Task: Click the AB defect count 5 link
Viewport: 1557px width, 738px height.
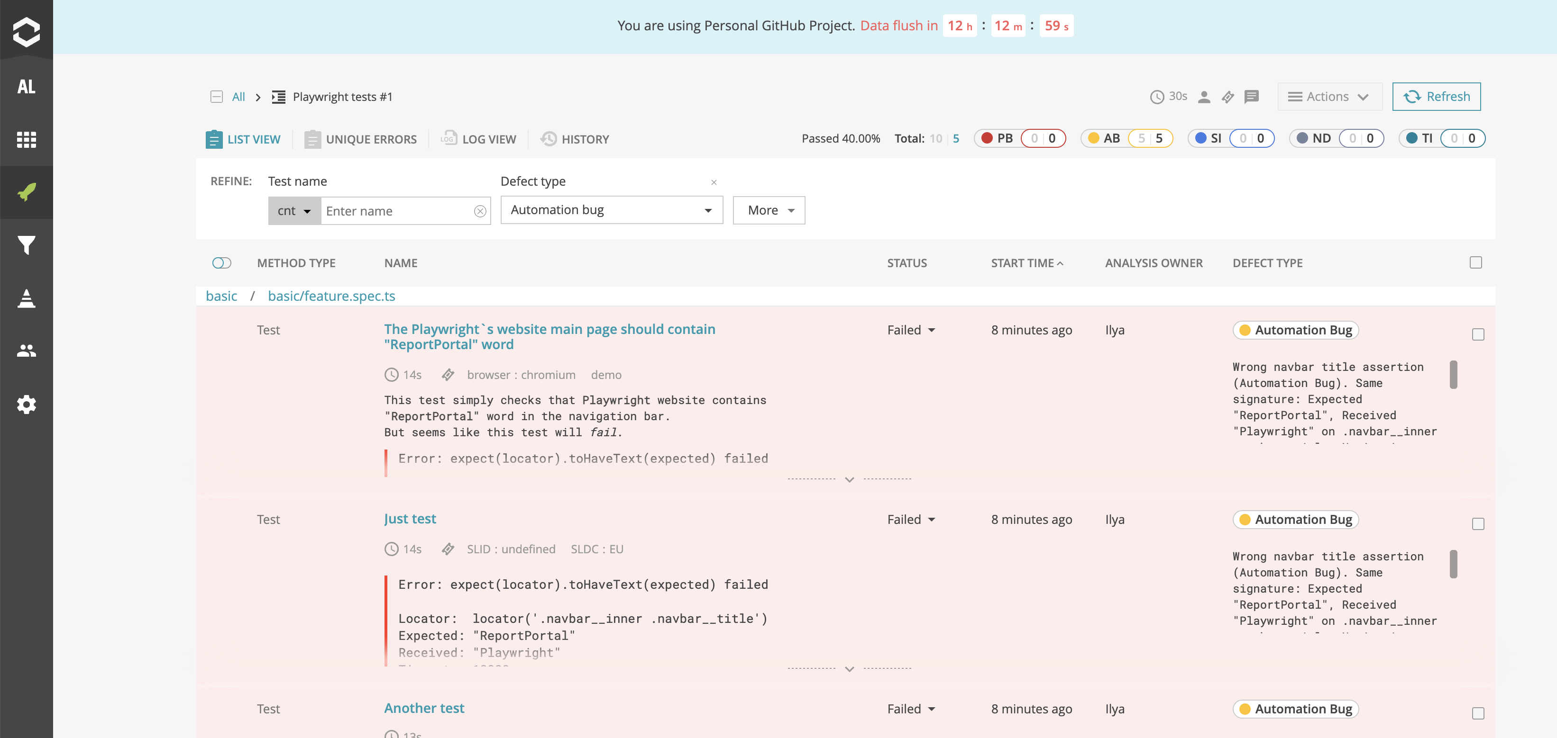Action: (1159, 138)
